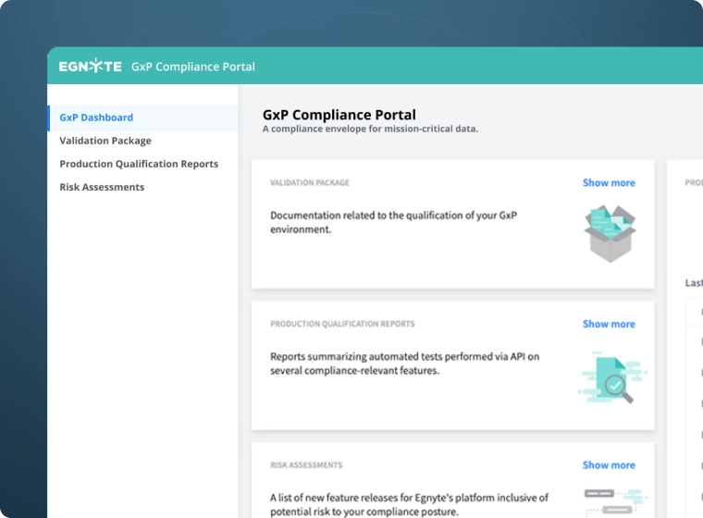Expand Risk Assessments card with Show more

tap(609, 465)
